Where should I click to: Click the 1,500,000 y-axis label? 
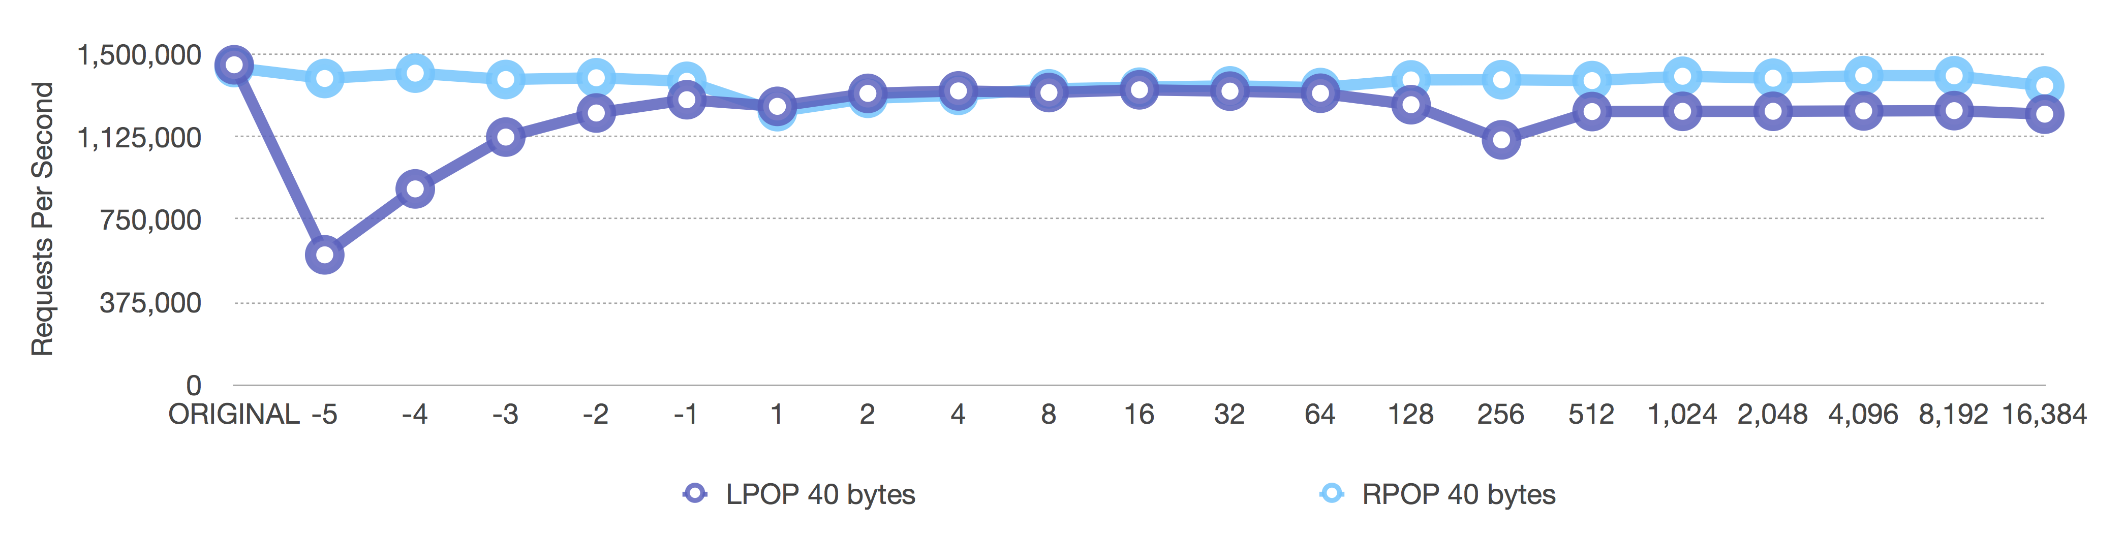(139, 55)
